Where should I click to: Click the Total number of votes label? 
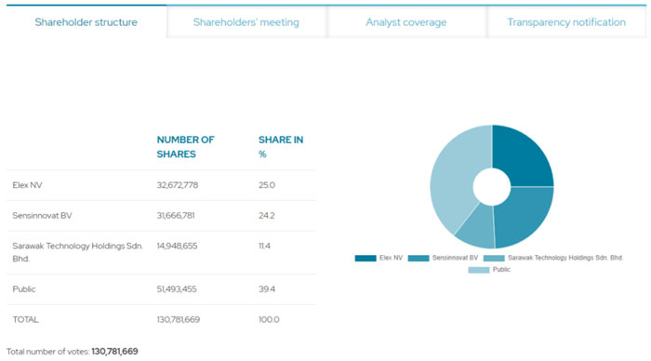47,352
